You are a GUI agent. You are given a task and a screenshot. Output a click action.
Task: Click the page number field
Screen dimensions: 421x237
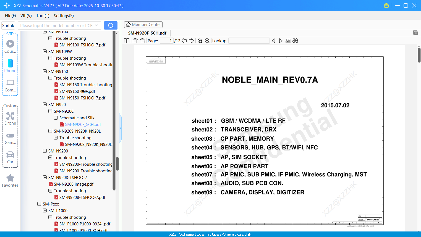tap(166, 41)
